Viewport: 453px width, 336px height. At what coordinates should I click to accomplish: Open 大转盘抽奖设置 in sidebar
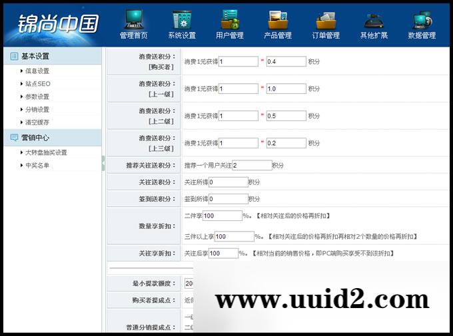coord(46,152)
